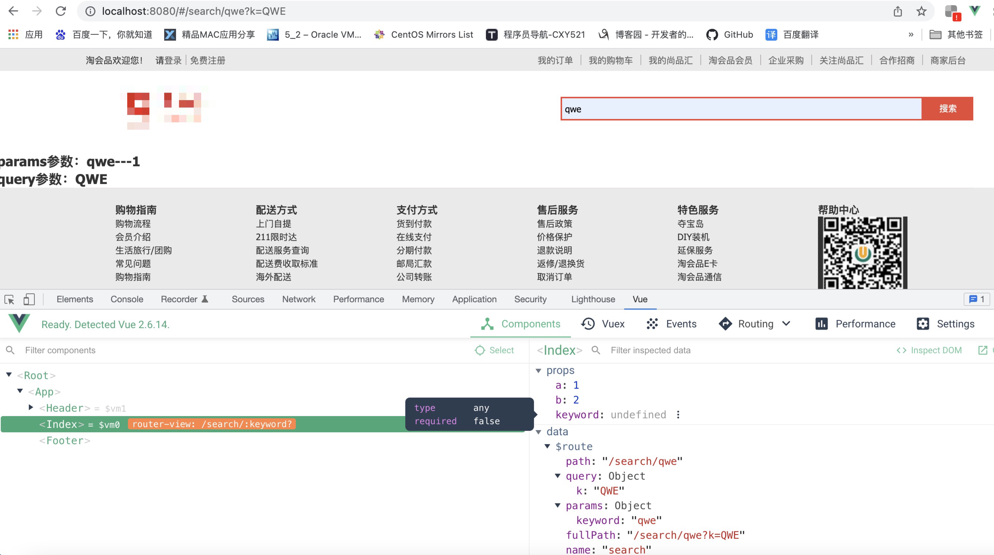Expand the Header component node
The height and width of the screenshot is (555, 994).
pyautogui.click(x=31, y=407)
